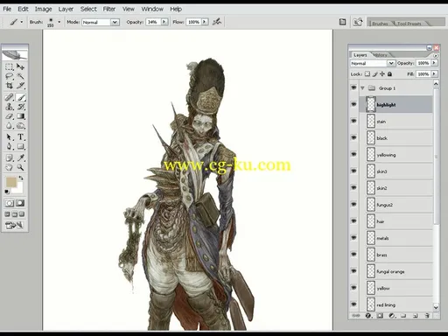Open the File menu
The image size is (448, 336).
[7, 10]
